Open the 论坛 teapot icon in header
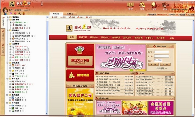 point(165,6)
